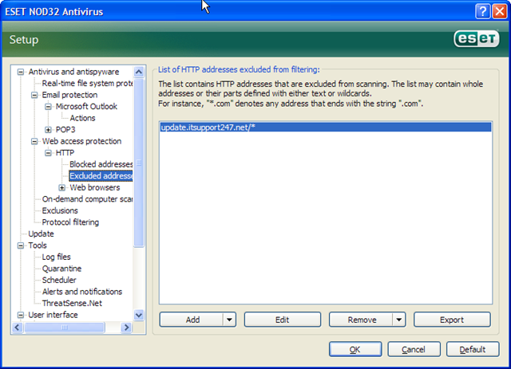Viewport: 511px width, 369px height.
Task: Collapse the Web access protection node
Action: coord(34,142)
